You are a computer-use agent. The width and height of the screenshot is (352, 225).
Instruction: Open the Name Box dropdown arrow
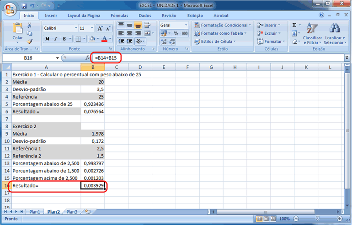click(57, 58)
